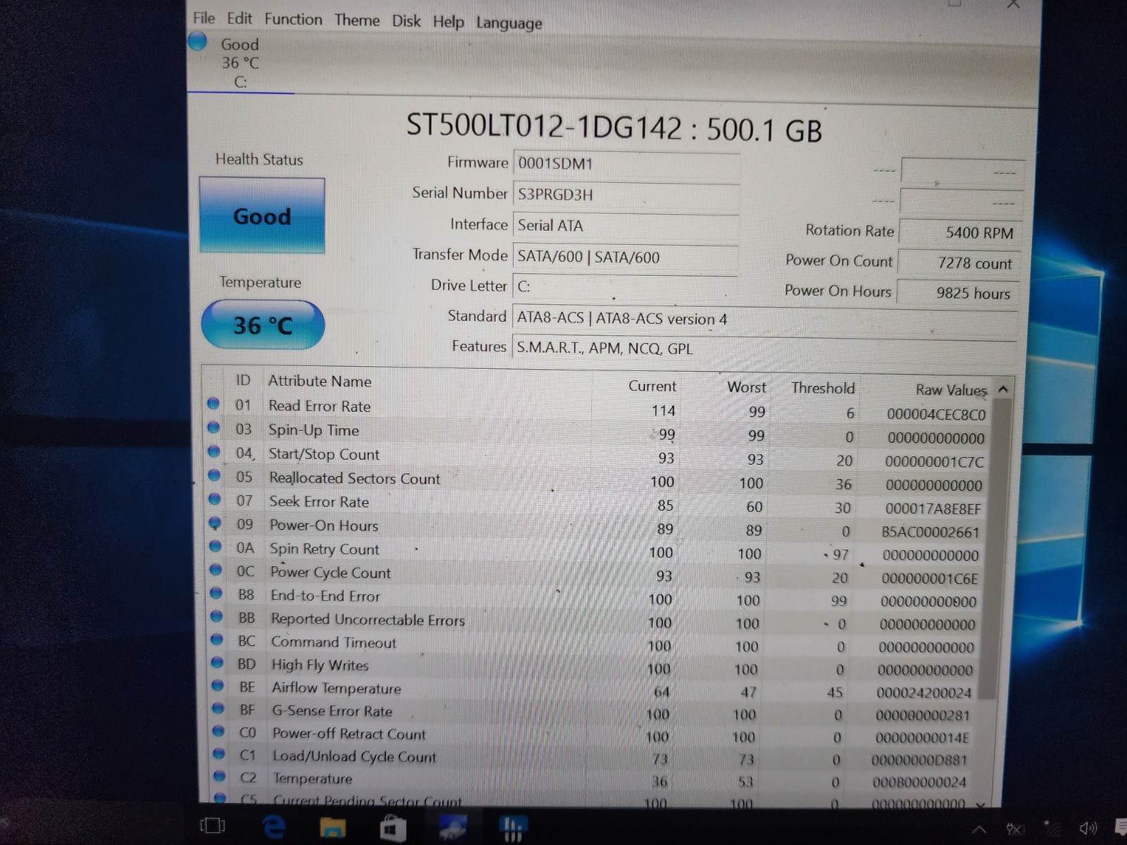Open the Help menu

pos(448,22)
